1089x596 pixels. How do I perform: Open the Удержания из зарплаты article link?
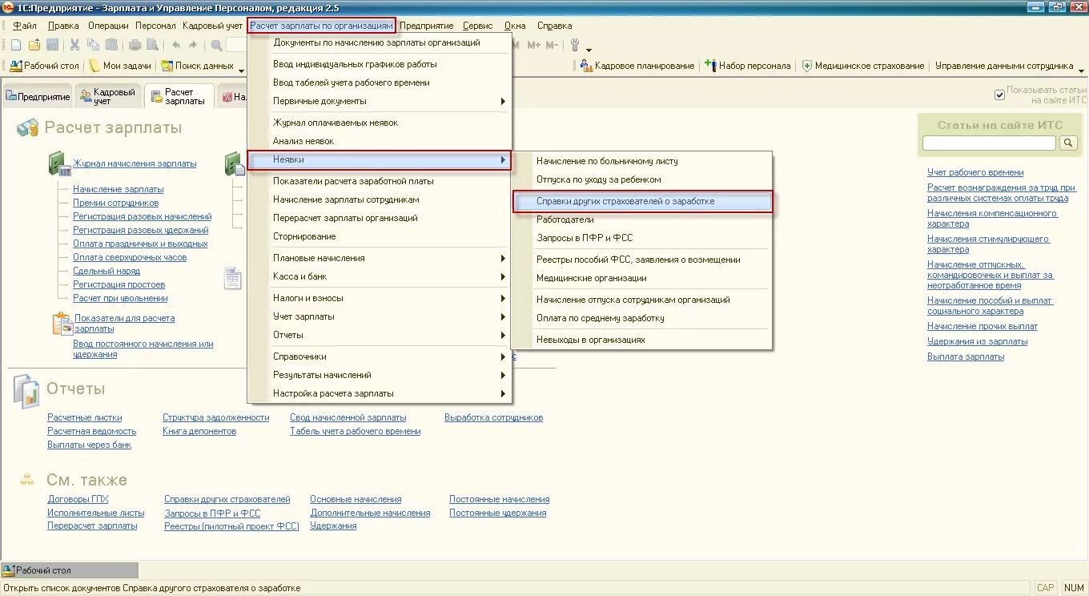click(x=977, y=341)
